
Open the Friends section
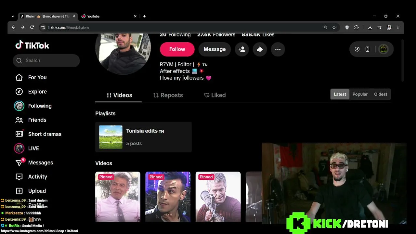click(x=31, y=120)
